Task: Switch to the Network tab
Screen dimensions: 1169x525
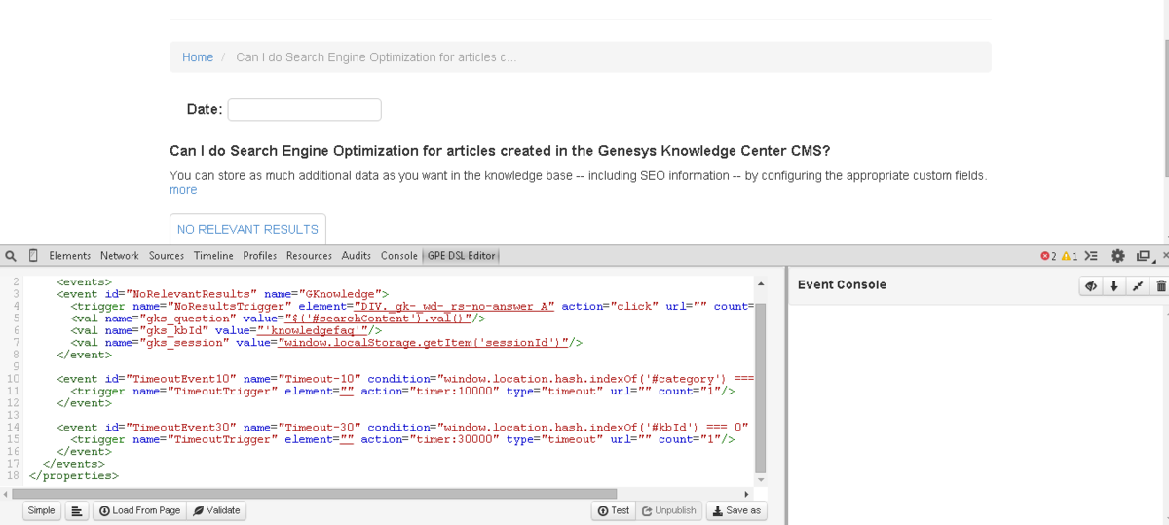Action: (119, 256)
